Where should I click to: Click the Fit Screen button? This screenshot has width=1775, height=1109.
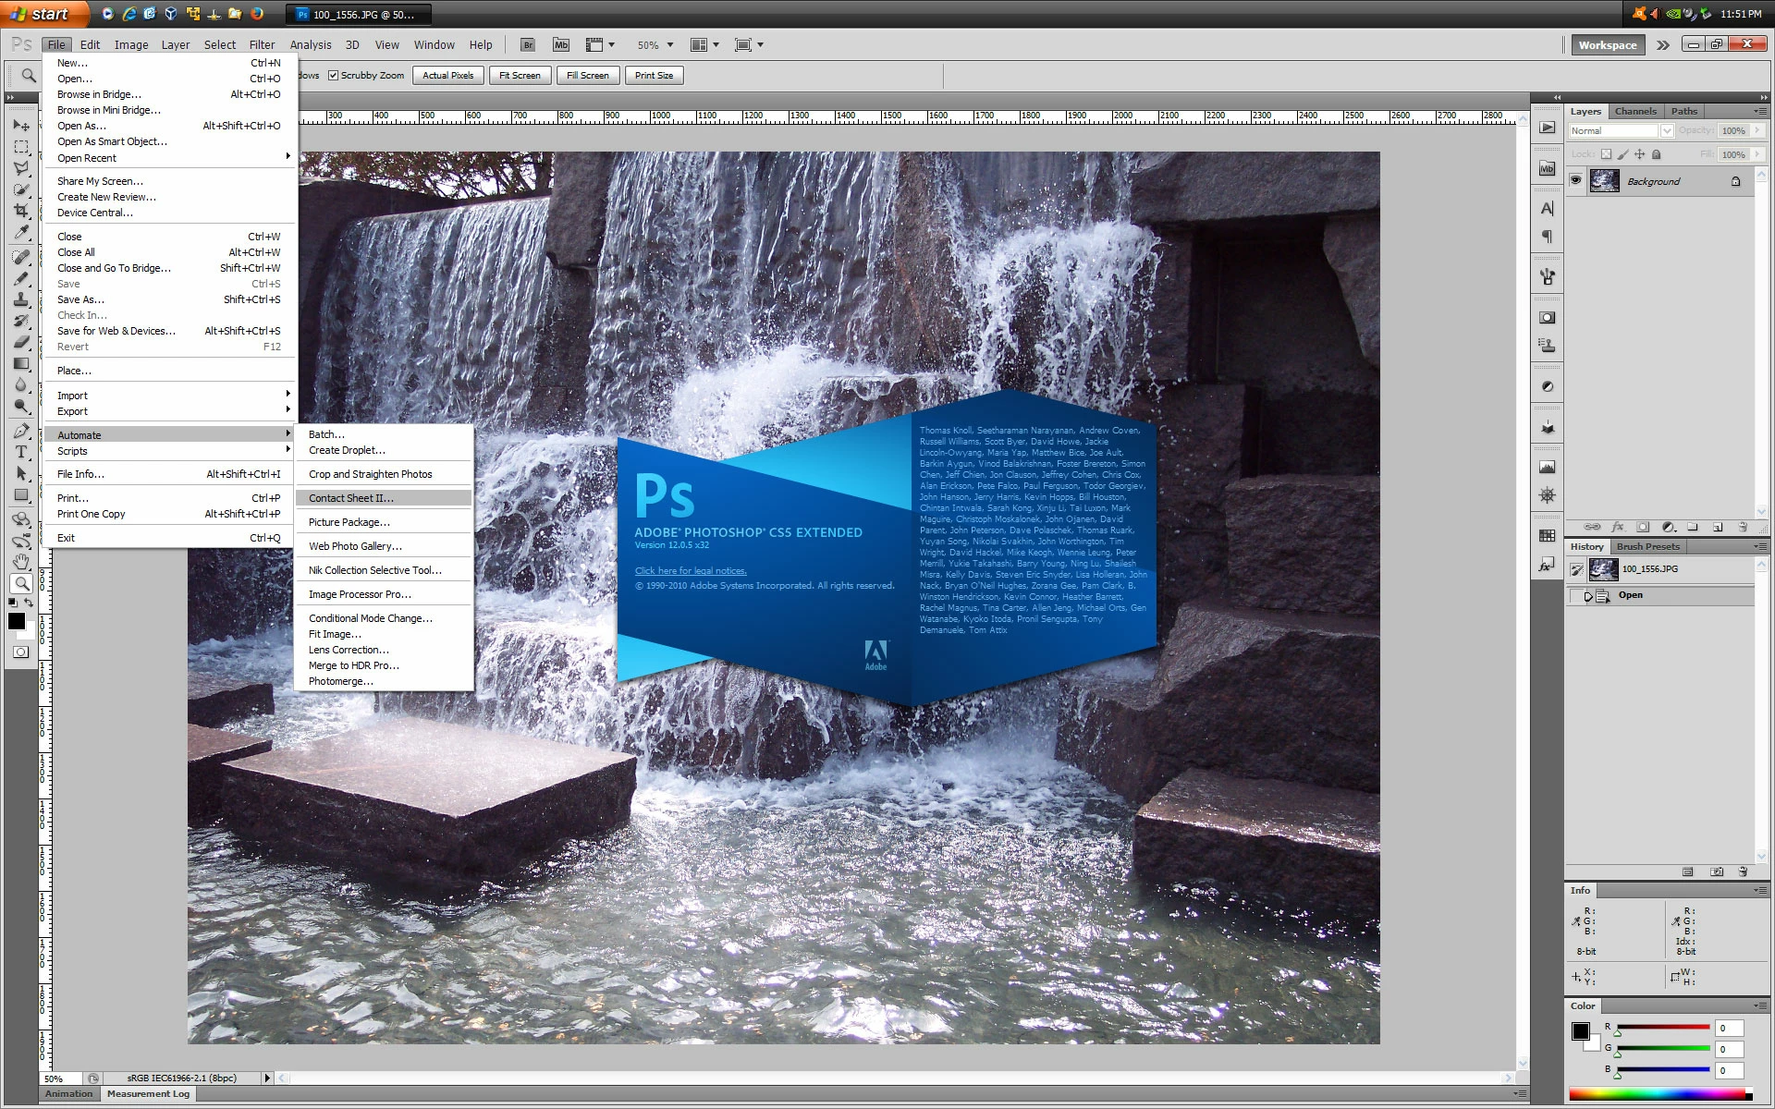click(520, 76)
